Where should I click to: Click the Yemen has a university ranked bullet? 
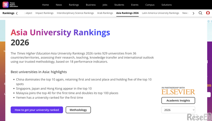coord(50,97)
